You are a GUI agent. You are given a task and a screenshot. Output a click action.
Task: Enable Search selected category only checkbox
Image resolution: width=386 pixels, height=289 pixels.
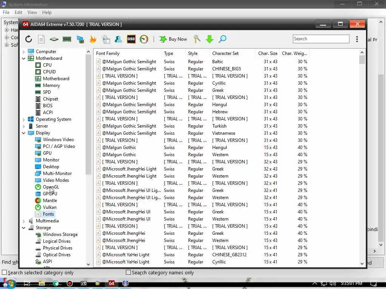4,272
